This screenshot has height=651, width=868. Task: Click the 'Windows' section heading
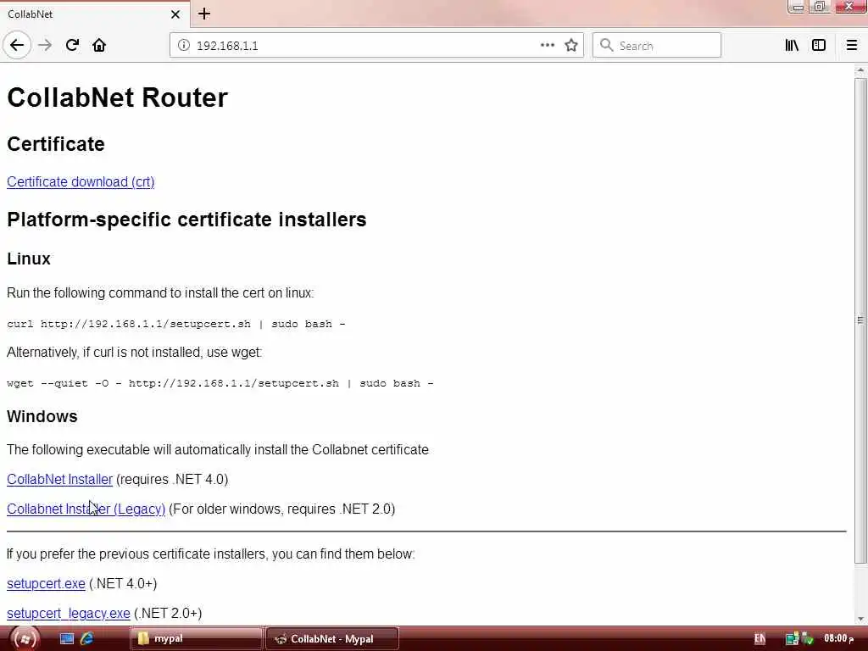coord(42,416)
